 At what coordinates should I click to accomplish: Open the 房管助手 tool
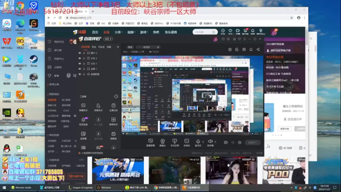[x=98, y=107]
